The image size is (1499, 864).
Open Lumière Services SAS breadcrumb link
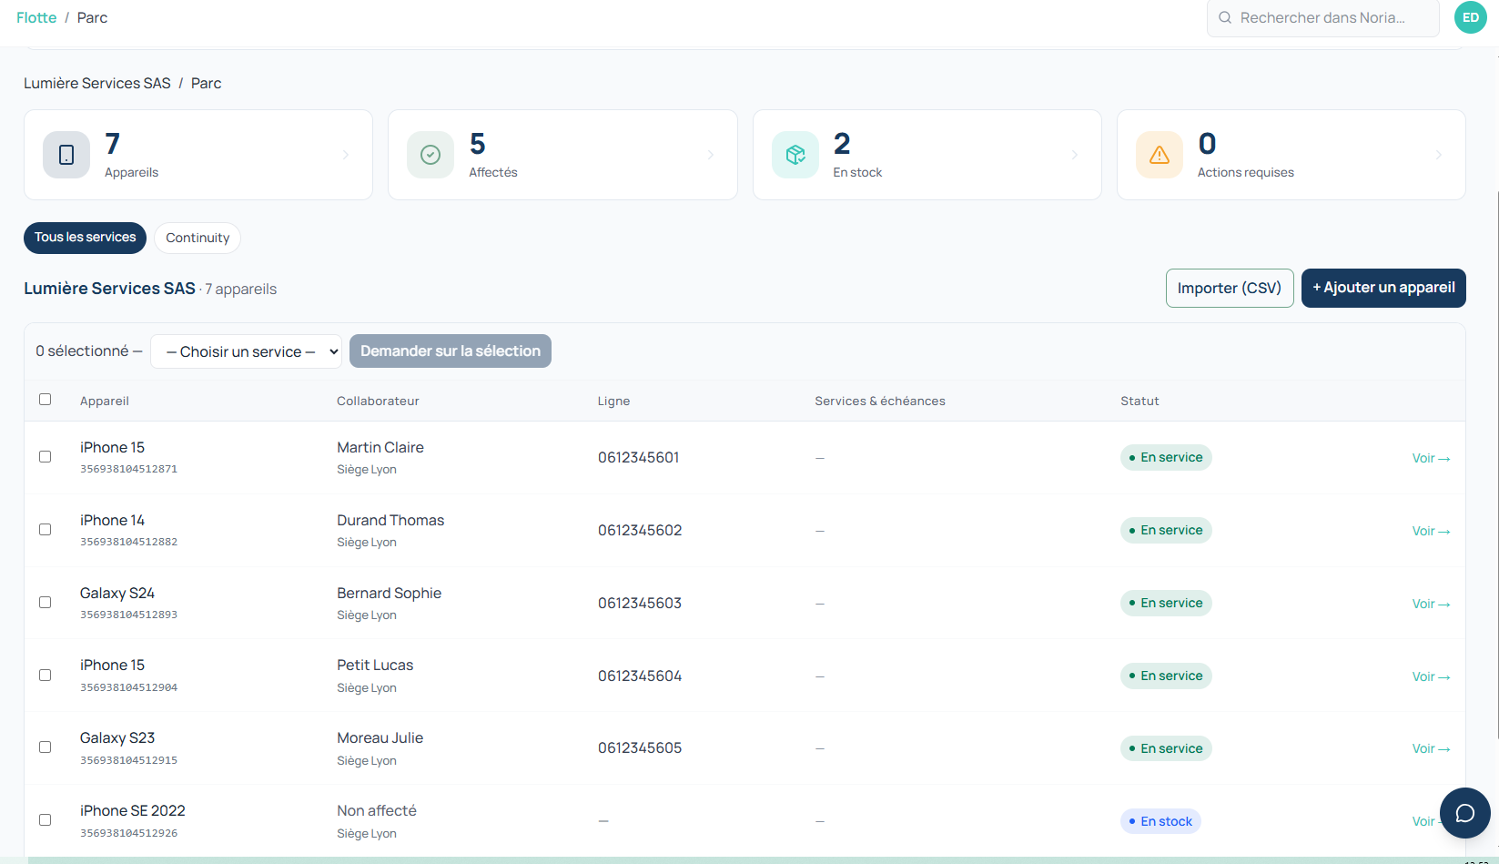pos(97,83)
